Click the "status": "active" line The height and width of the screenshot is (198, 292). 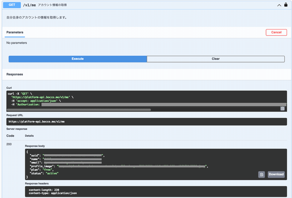[44, 174]
